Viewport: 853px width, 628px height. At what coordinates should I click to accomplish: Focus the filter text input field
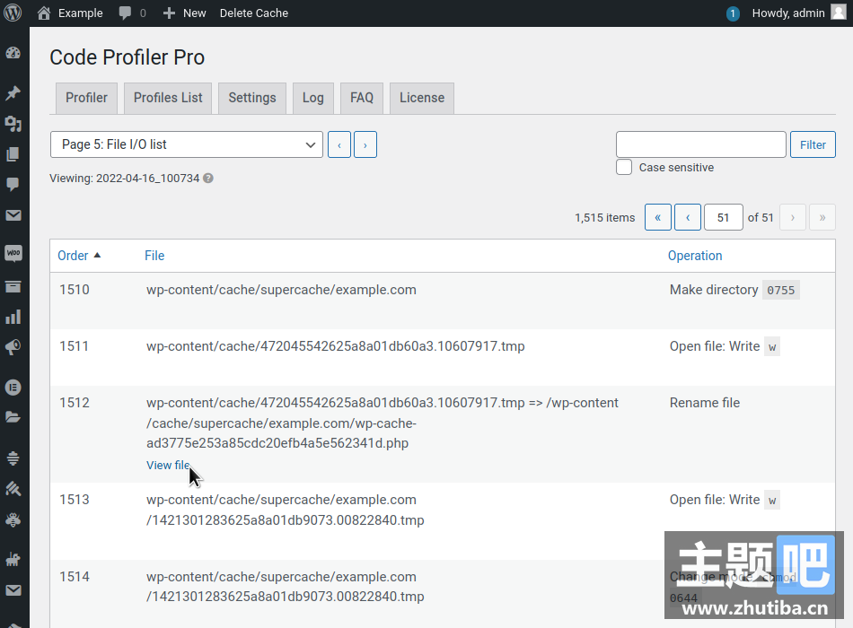pyautogui.click(x=700, y=144)
